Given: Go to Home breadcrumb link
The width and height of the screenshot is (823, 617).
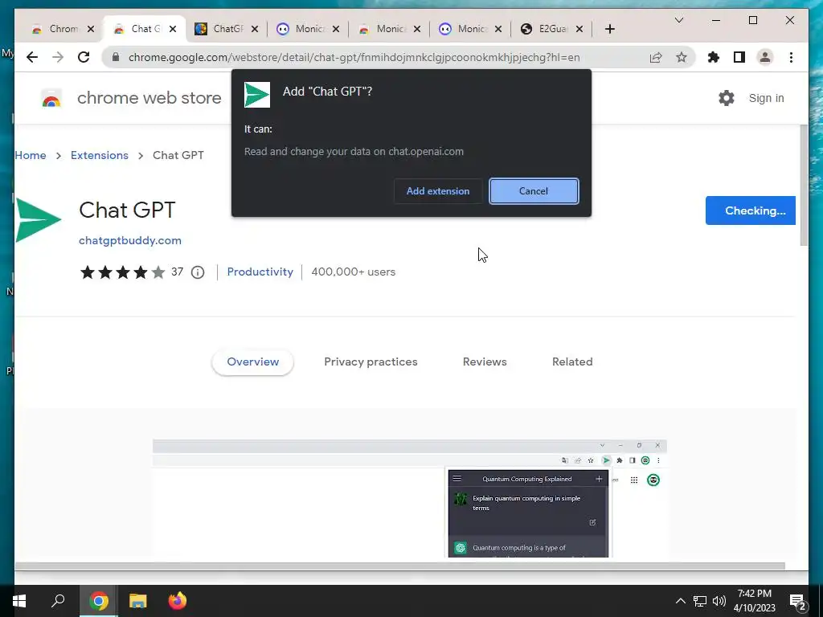Looking at the screenshot, I should (x=31, y=155).
